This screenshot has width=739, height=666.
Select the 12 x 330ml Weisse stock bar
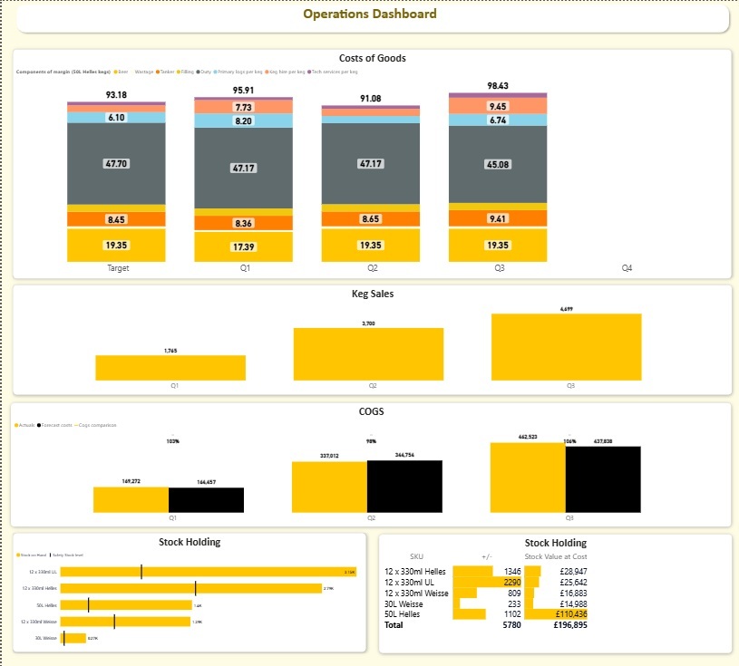126,622
